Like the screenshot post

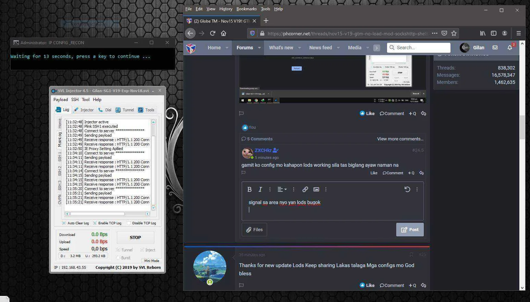(367, 113)
